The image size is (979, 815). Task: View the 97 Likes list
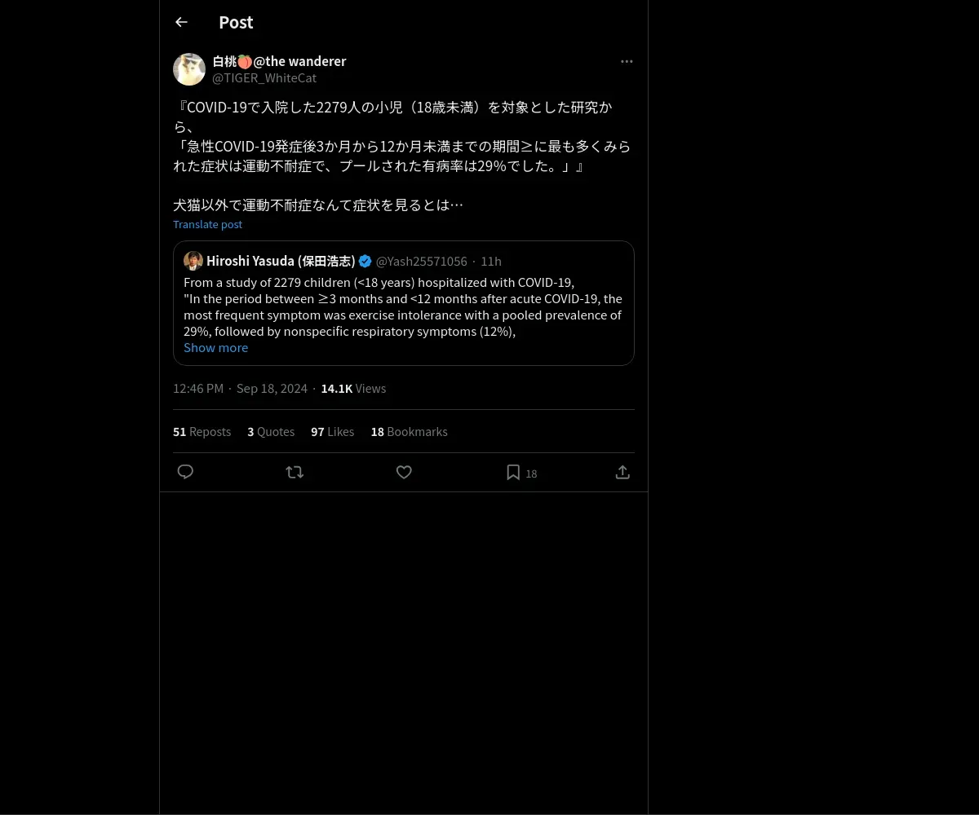pos(332,431)
